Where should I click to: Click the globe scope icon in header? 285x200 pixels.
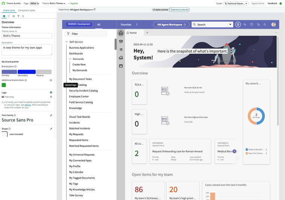coord(238,24)
